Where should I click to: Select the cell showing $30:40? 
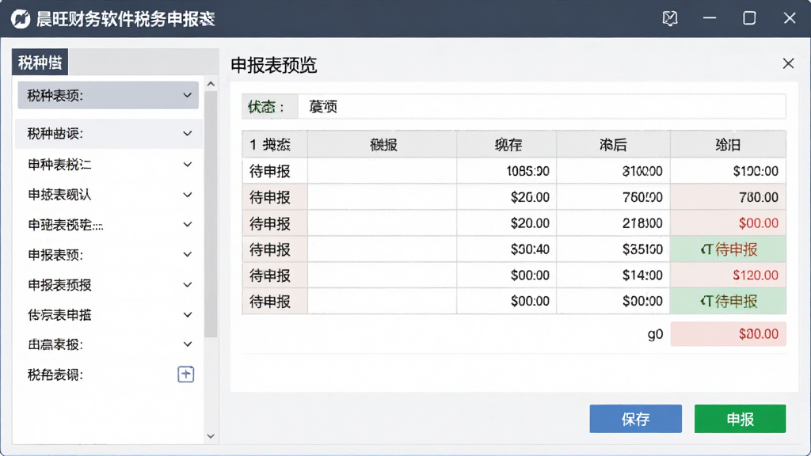click(x=506, y=249)
